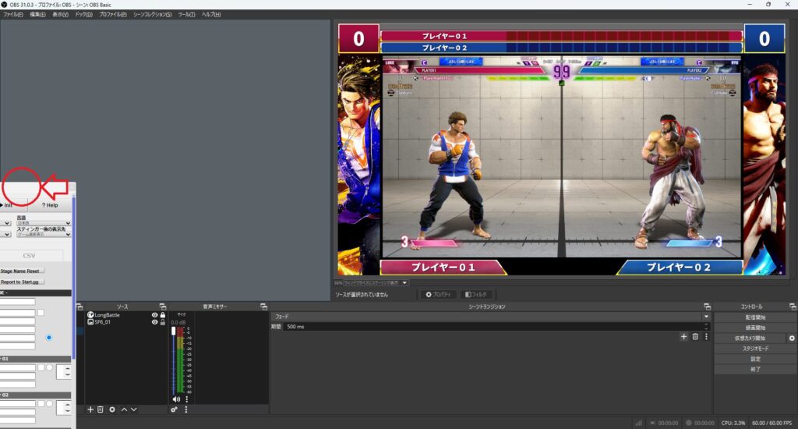Open the audio mixer three-dot menu

coord(185,409)
